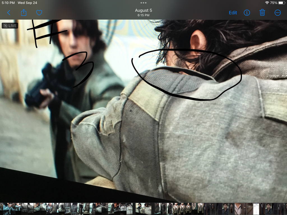Open the share sheet for this photo

pos(24,13)
